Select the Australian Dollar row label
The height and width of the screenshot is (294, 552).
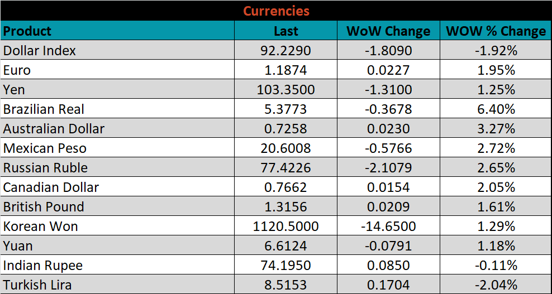[54, 129]
